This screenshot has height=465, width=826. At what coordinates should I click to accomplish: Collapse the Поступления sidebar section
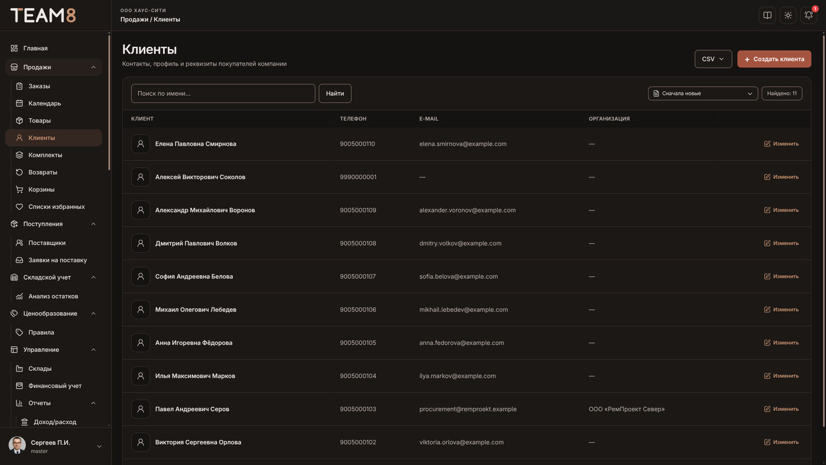(x=93, y=224)
